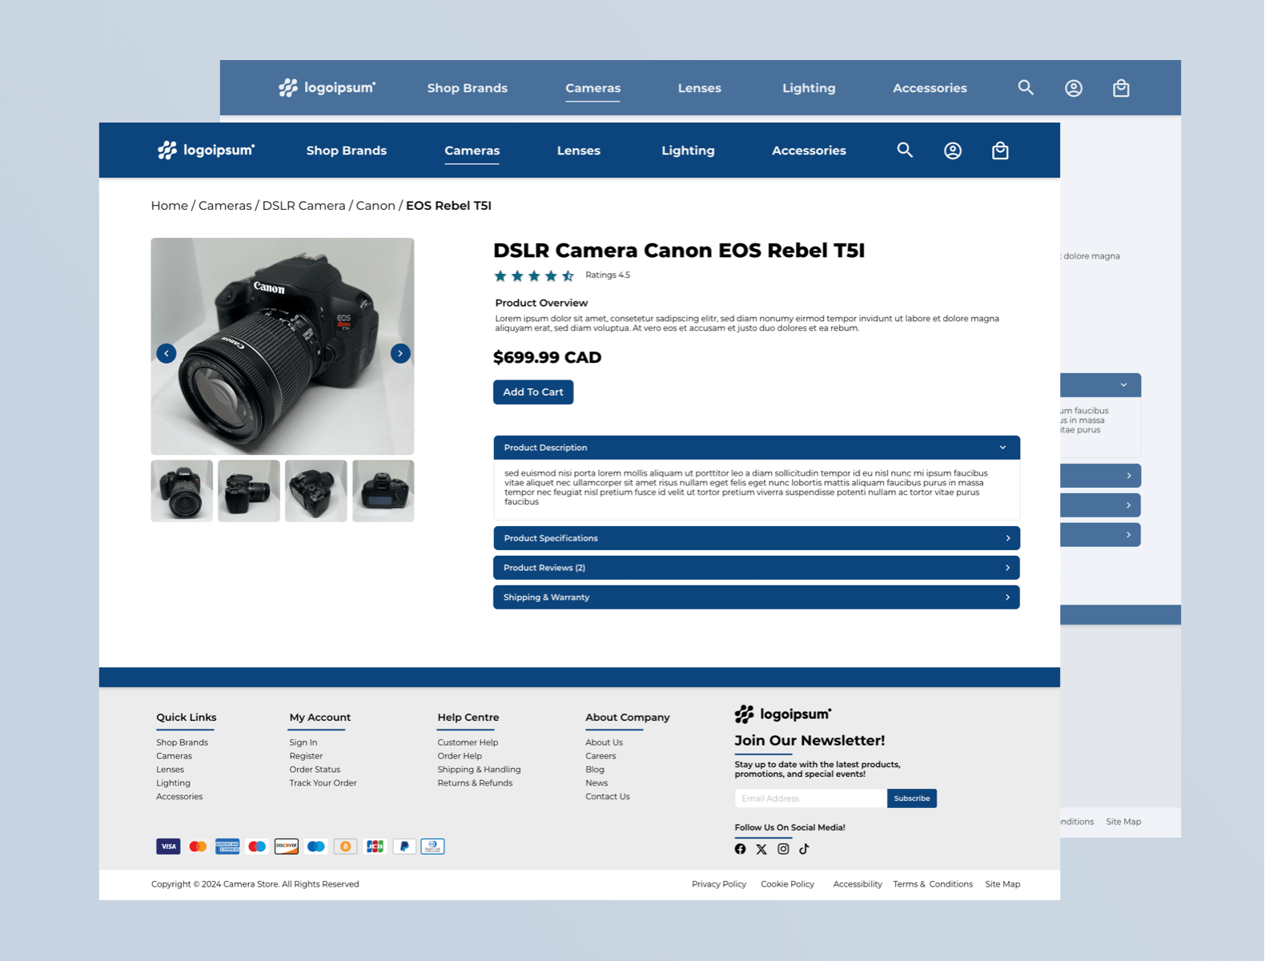The image size is (1281, 961).
Task: Click the Instagram social icon
Action: (x=783, y=849)
